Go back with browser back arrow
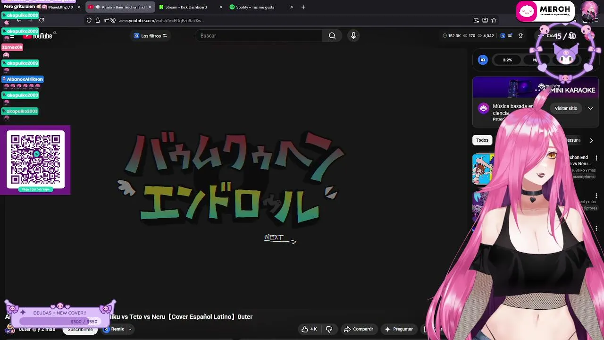Screen dimensions: 604x340 (18, 20)
